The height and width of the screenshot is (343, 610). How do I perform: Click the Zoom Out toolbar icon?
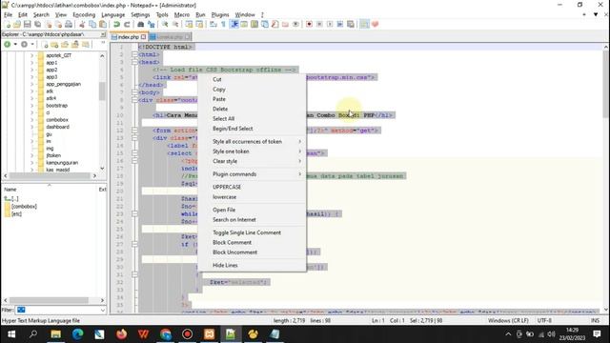[x=175, y=24]
